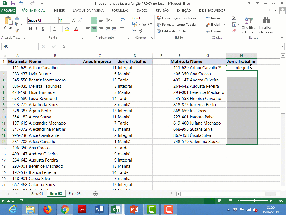
Task: Click the zoom slider in status bar
Action: point(254,201)
